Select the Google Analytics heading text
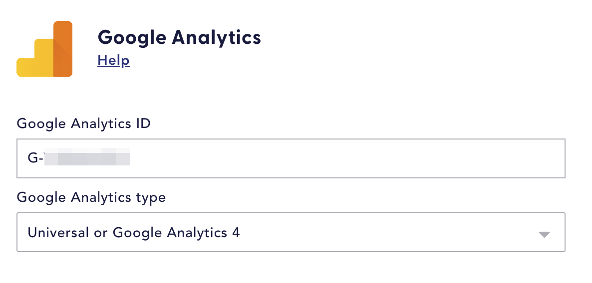 [179, 38]
